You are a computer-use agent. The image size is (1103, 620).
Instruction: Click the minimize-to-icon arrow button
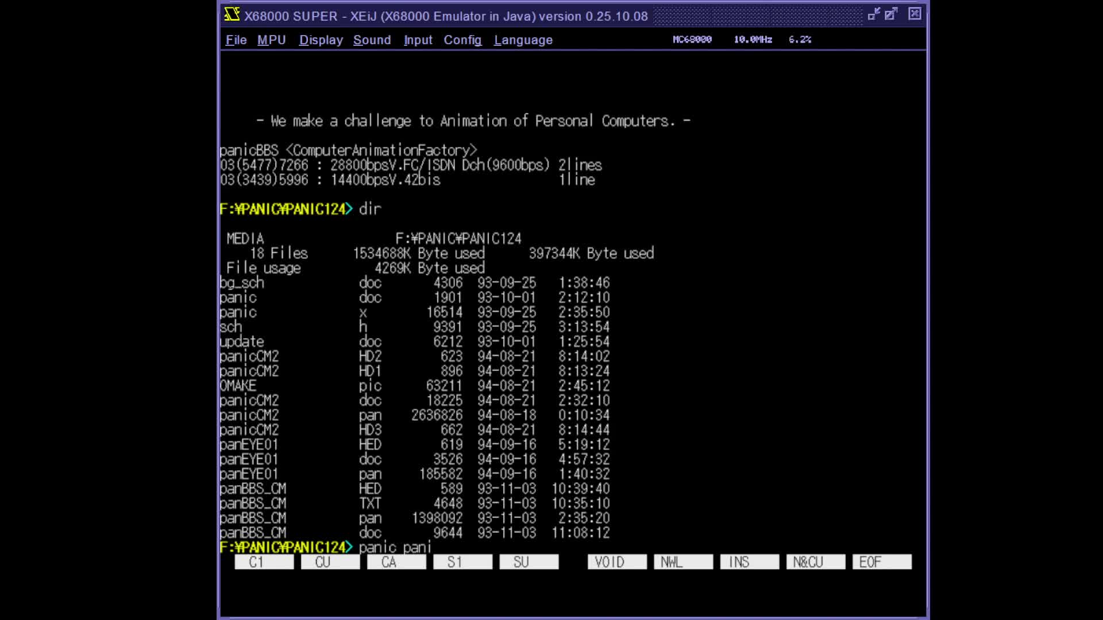[874, 14]
